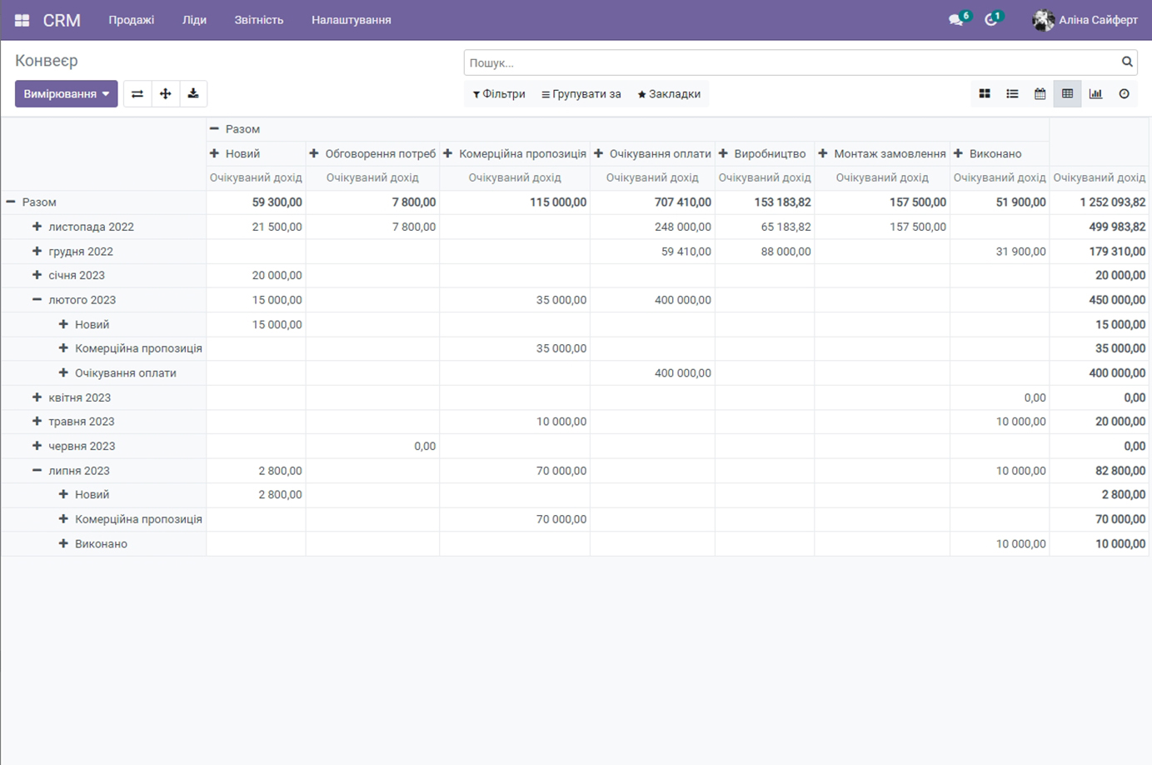Switch to graph chart view icon
The image size is (1152, 765).
click(x=1095, y=94)
